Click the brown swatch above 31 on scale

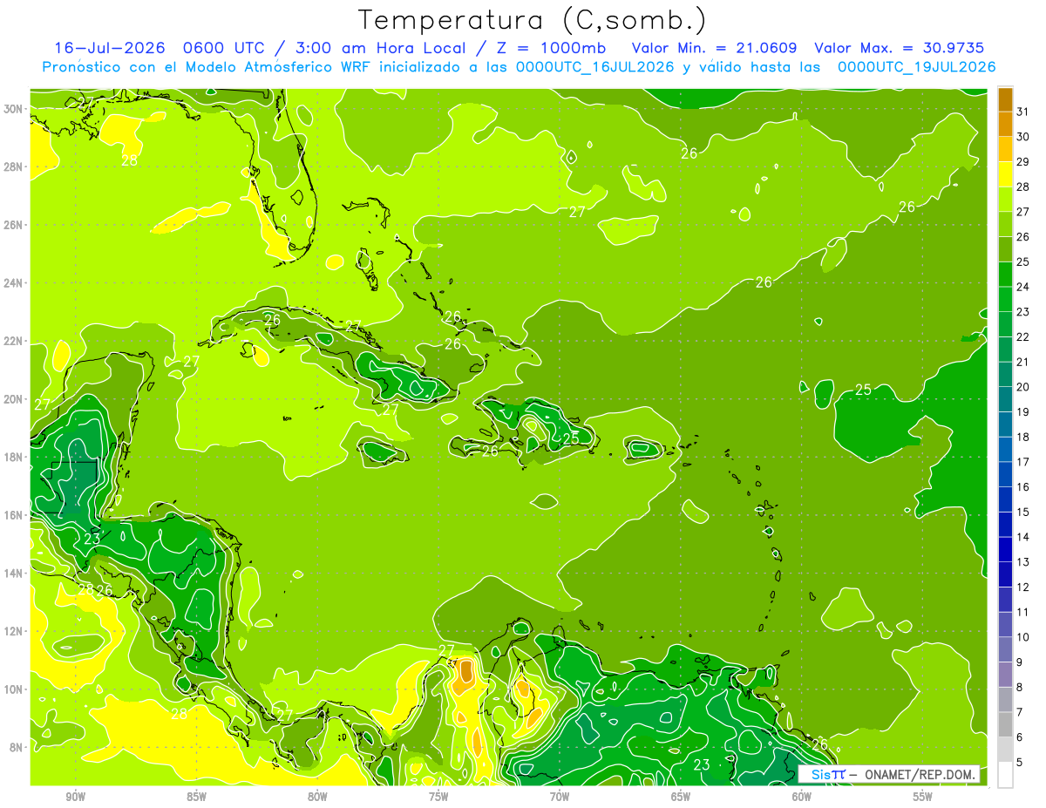[x=1005, y=99]
